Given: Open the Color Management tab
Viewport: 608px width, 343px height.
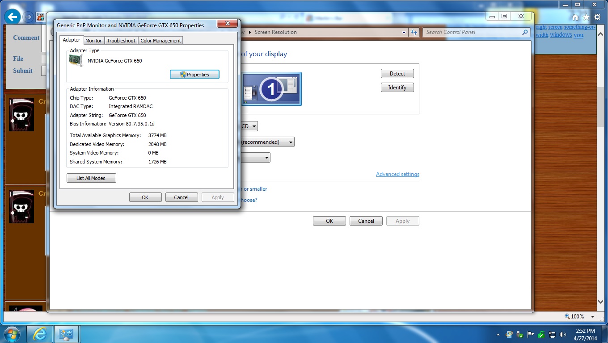Looking at the screenshot, I should pyautogui.click(x=160, y=41).
